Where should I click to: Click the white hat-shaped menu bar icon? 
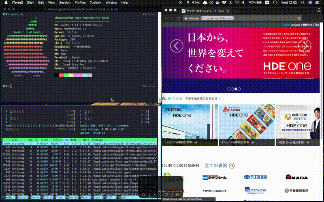pos(205,2)
